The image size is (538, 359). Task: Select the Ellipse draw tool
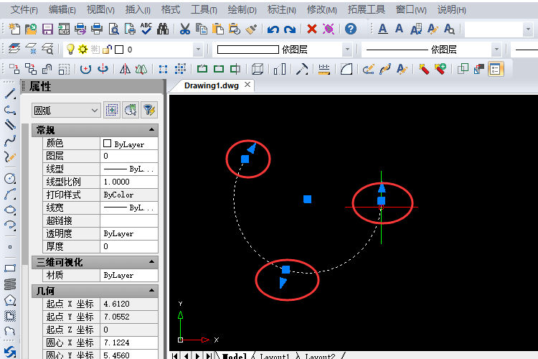click(10, 210)
